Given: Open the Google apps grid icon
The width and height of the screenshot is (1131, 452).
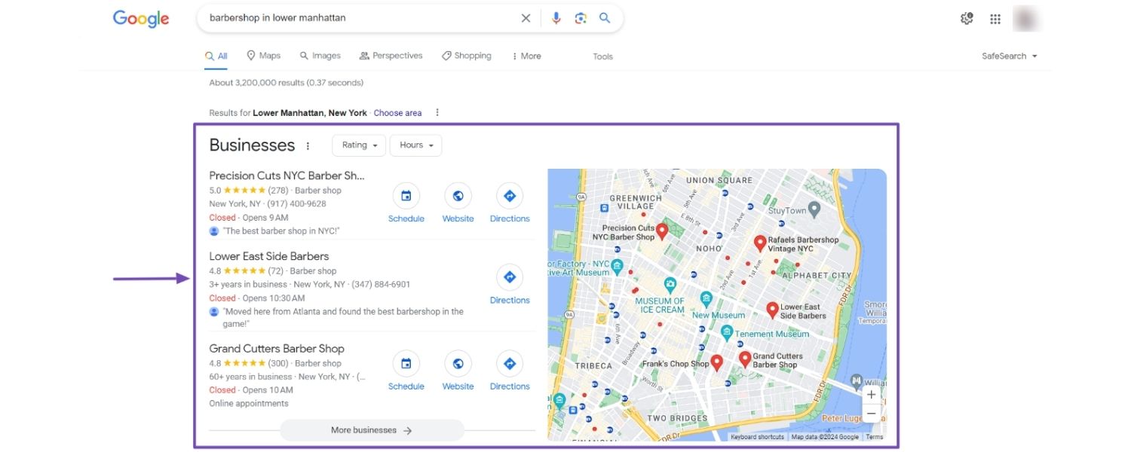Looking at the screenshot, I should tap(995, 19).
